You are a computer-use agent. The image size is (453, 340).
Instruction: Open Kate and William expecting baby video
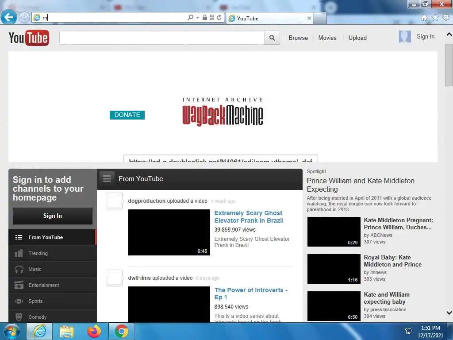pyautogui.click(x=387, y=298)
